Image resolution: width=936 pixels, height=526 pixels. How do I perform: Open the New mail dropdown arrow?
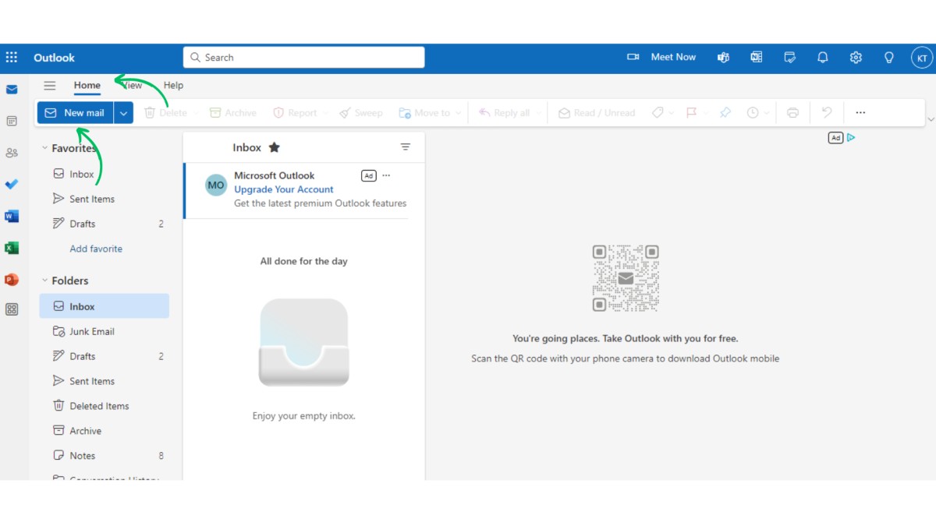[123, 113]
